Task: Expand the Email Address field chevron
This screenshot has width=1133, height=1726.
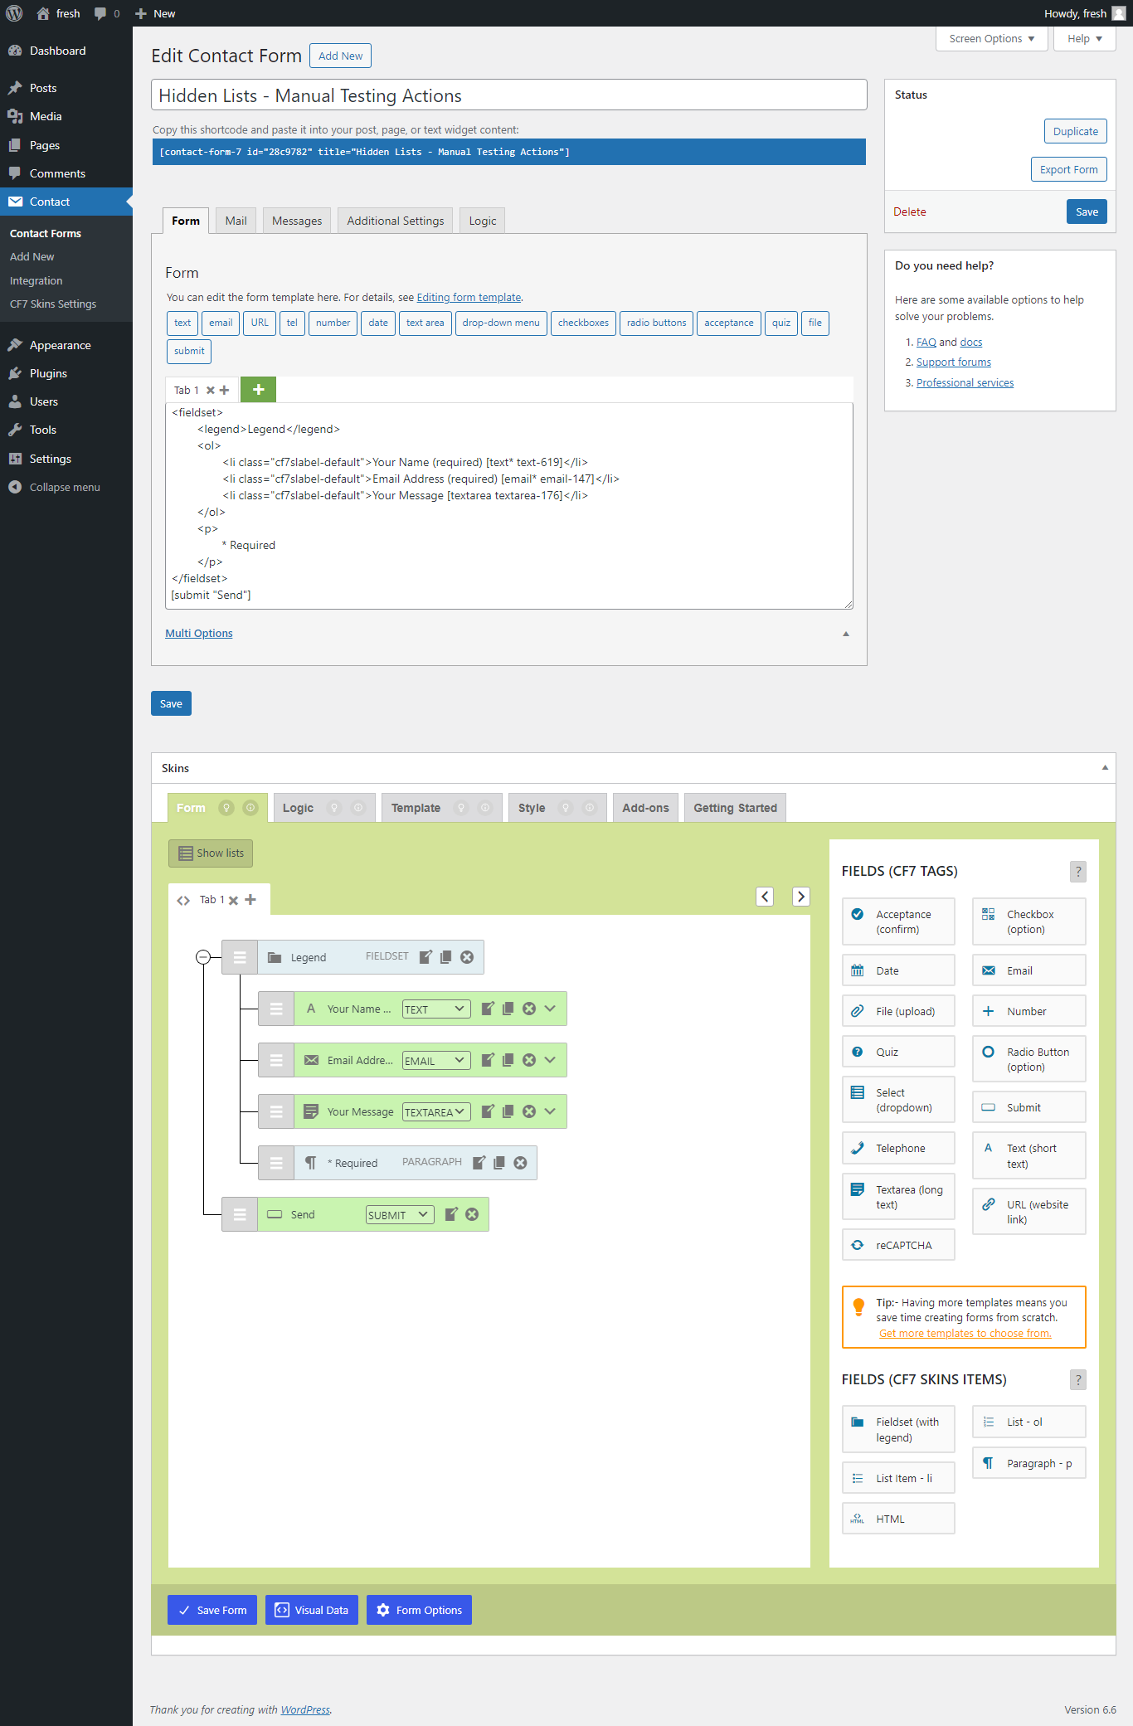Action: click(x=550, y=1060)
